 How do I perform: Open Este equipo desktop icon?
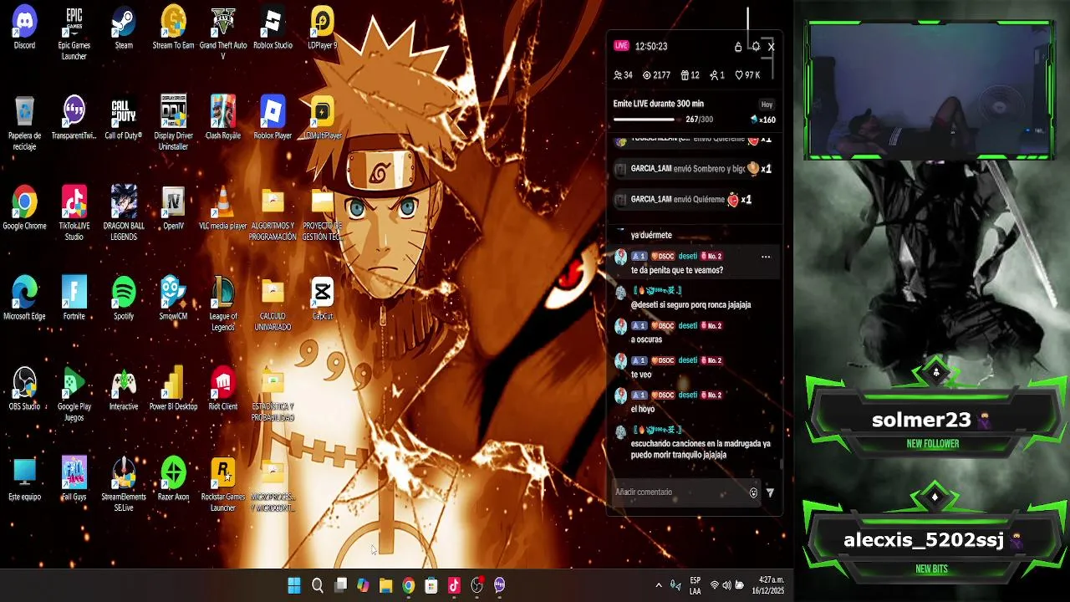(24, 480)
